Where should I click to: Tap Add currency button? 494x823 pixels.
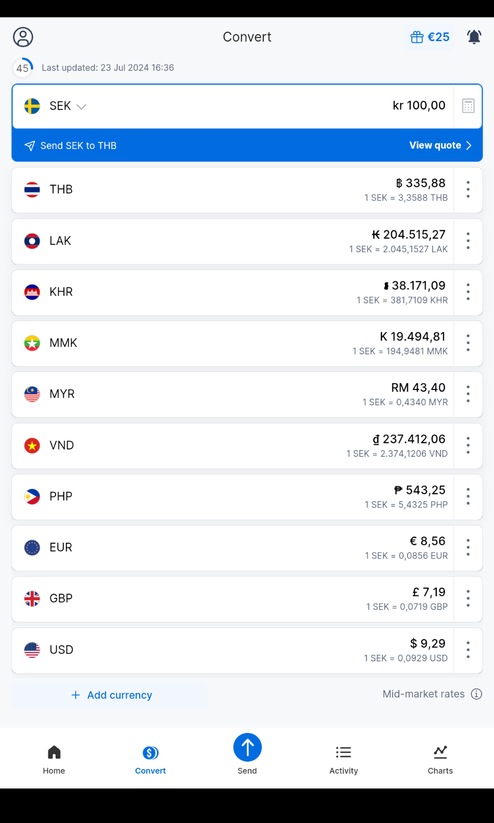111,695
